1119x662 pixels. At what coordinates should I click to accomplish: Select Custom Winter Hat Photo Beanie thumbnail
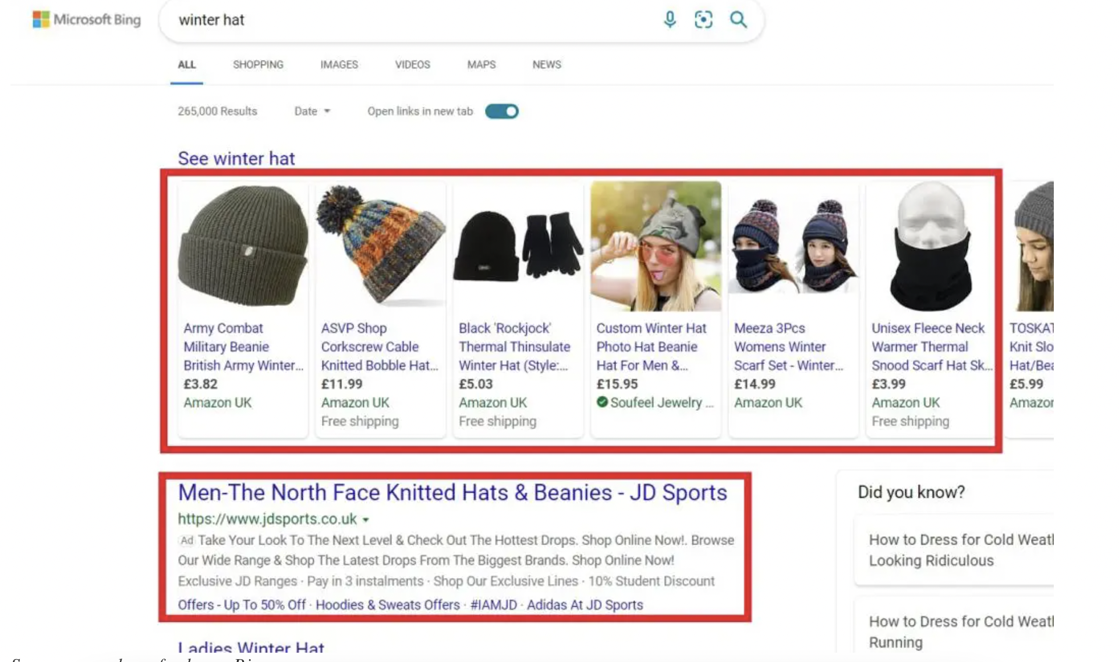click(656, 246)
